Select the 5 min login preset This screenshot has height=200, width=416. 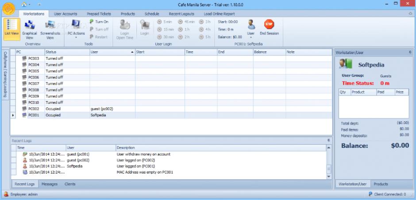click(165, 22)
